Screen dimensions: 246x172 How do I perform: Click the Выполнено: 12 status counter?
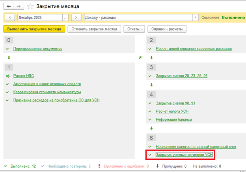(23, 166)
